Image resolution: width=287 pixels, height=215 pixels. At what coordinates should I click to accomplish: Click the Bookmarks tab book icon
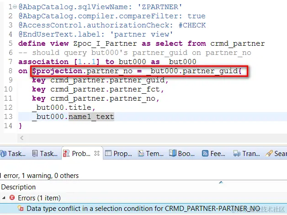[172, 153]
